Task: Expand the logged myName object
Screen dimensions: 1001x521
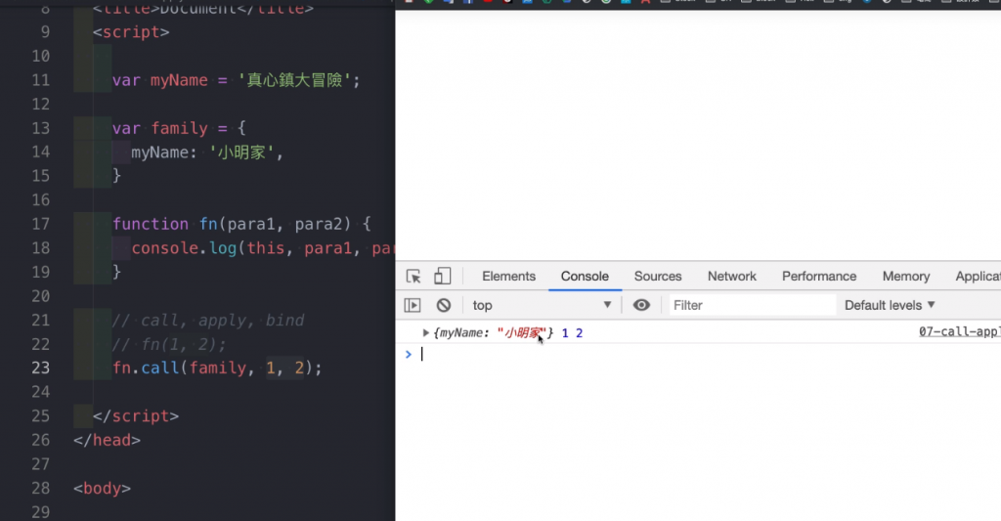Action: [426, 332]
